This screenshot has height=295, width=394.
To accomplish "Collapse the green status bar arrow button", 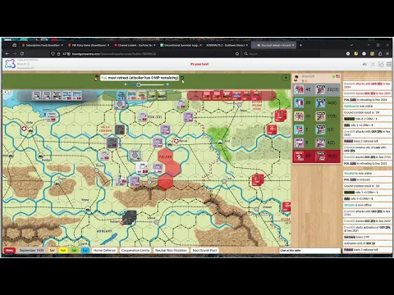I will (x=286, y=78).
